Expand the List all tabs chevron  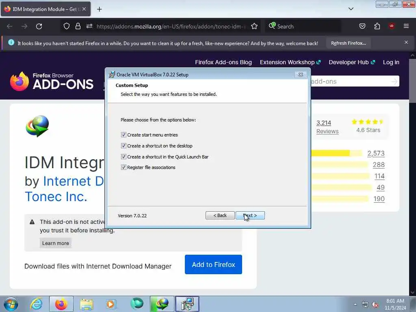pyautogui.click(x=351, y=9)
